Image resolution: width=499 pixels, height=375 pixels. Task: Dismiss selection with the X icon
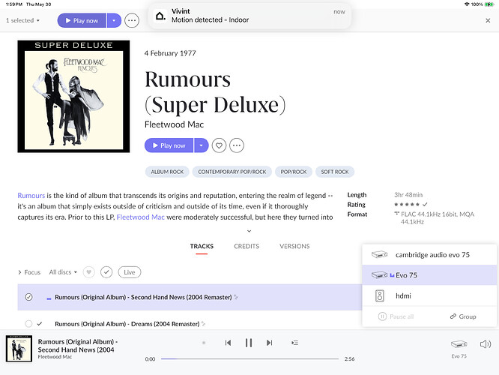pyautogui.click(x=488, y=21)
